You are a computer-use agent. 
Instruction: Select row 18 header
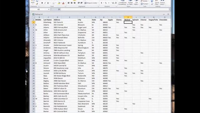pos(33,63)
